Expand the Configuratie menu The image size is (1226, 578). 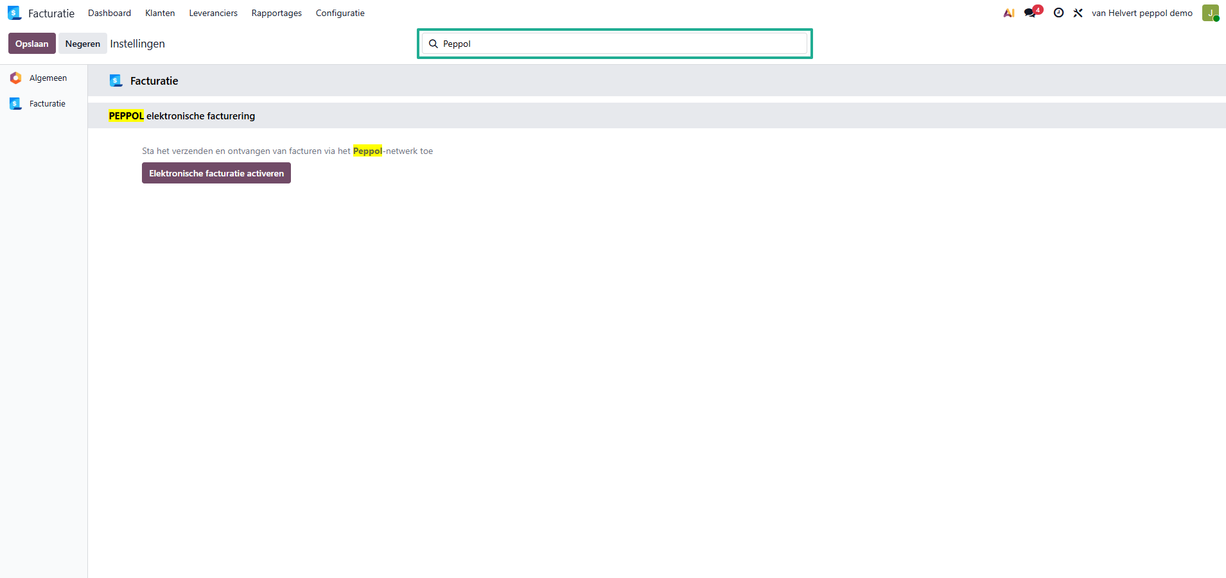click(340, 13)
